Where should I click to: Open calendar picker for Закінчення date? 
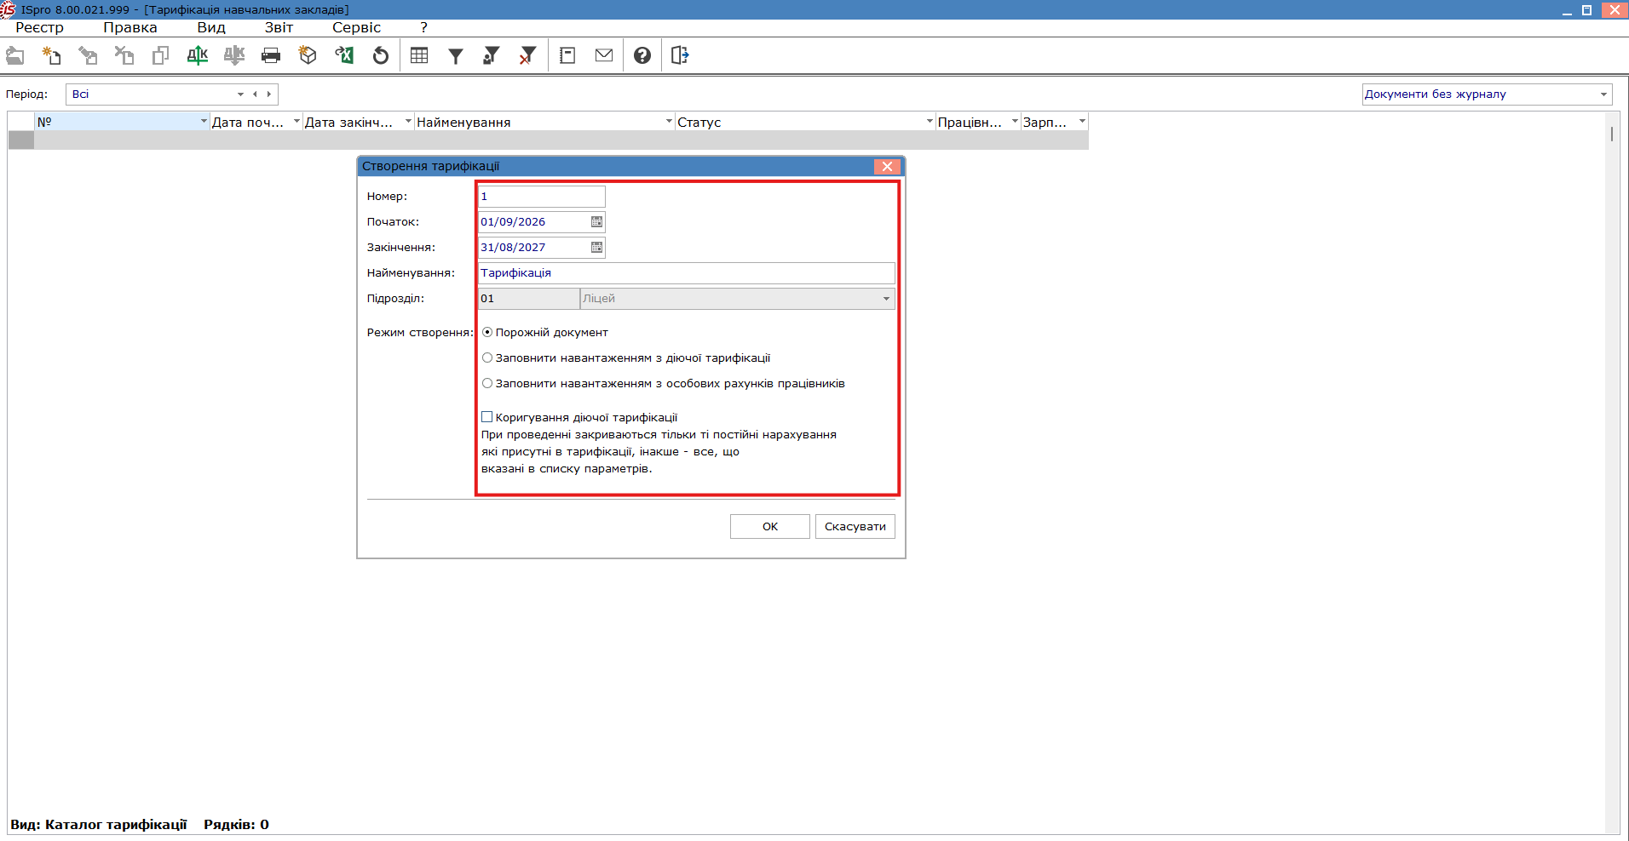point(596,248)
